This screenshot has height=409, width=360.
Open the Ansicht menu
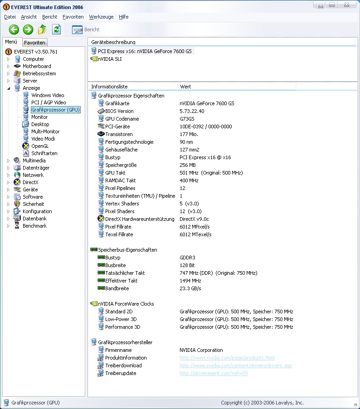[29, 17]
